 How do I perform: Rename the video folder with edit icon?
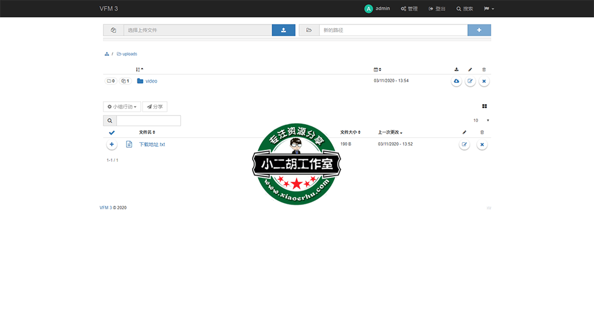click(x=470, y=81)
